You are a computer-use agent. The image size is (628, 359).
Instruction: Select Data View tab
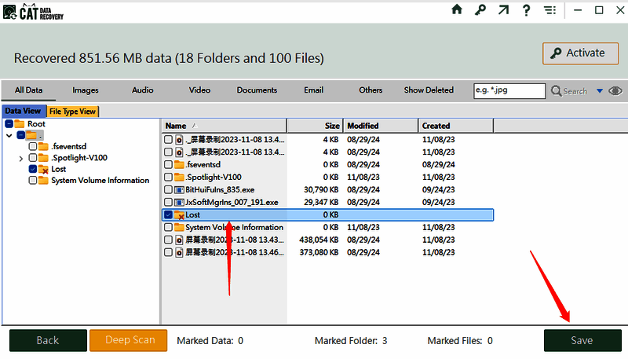pyautogui.click(x=24, y=111)
